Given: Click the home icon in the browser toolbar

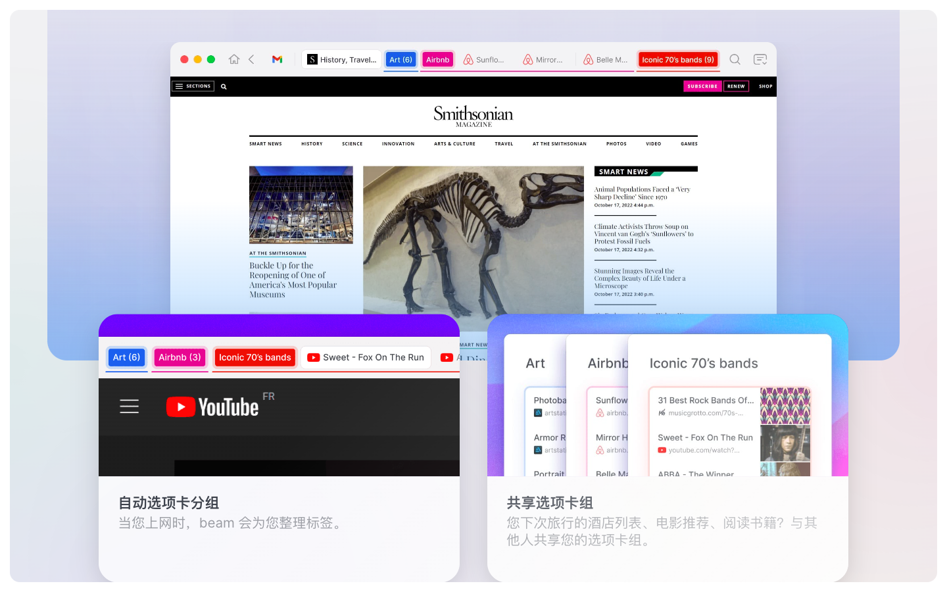Looking at the screenshot, I should click(234, 59).
